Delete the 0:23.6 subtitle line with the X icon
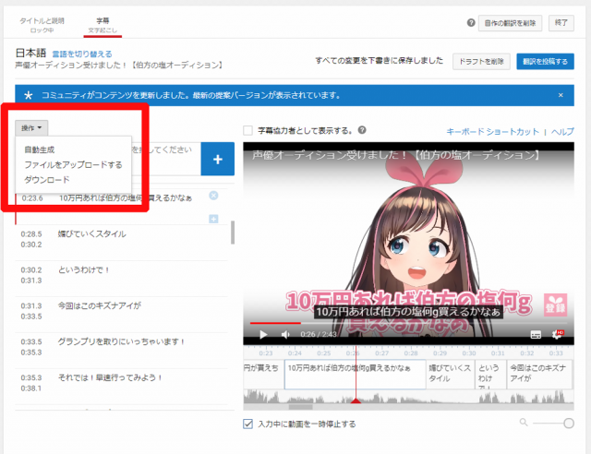This screenshot has height=454, width=591. point(213,196)
